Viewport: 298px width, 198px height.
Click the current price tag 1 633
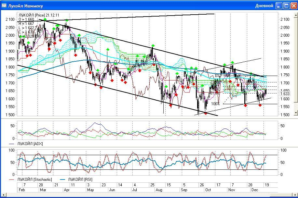pos(285,93)
